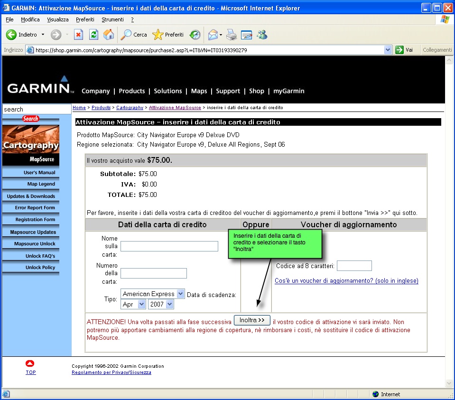Click the Nome sulla carta input field
455x400 pixels.
[169, 246]
